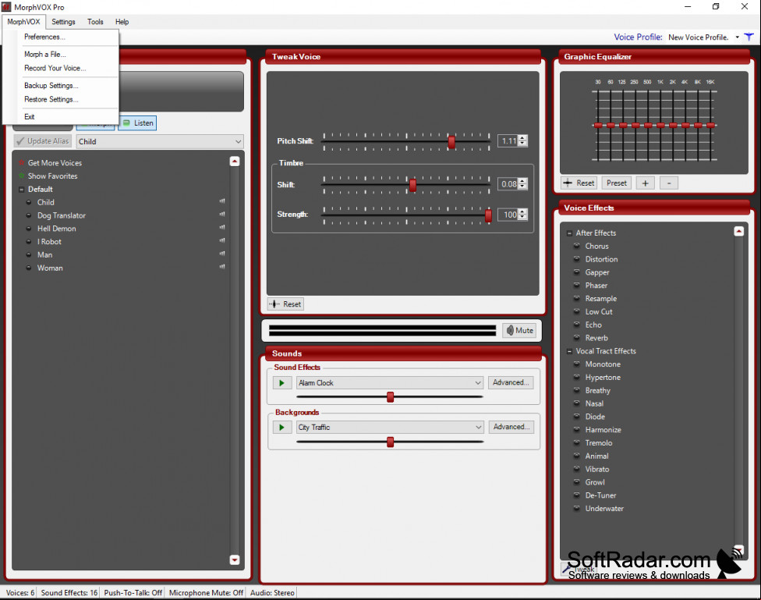This screenshot has width=761, height=600.
Task: Select the Dog Translator voice
Action: [x=61, y=215]
